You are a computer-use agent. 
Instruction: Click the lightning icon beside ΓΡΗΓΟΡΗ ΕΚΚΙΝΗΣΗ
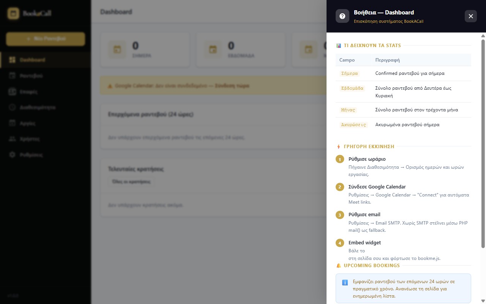point(339,147)
